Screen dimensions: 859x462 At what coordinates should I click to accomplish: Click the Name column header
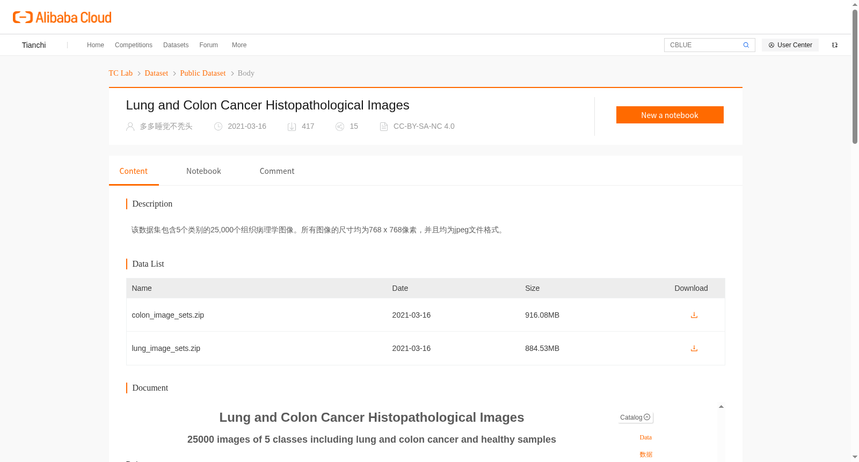coord(142,288)
